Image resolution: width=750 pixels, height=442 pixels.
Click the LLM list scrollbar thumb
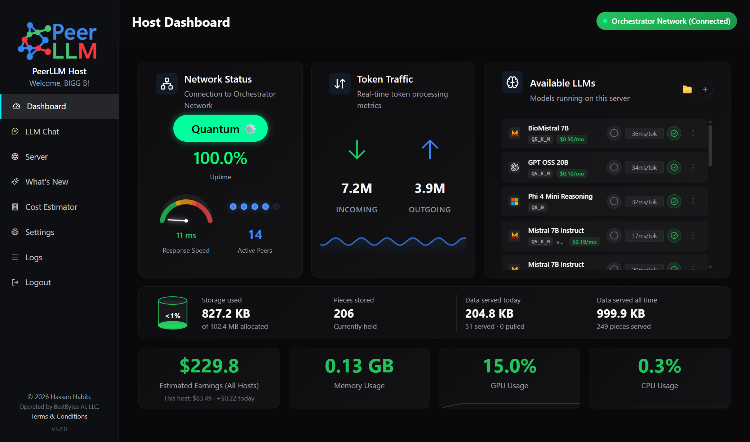pos(710,146)
